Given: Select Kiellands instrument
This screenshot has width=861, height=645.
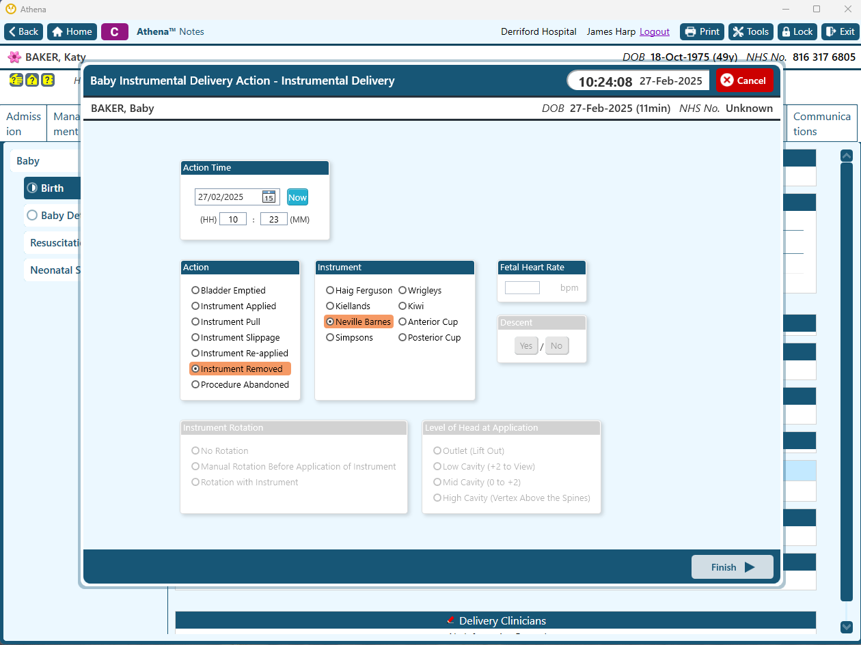Looking at the screenshot, I should tap(348, 306).
